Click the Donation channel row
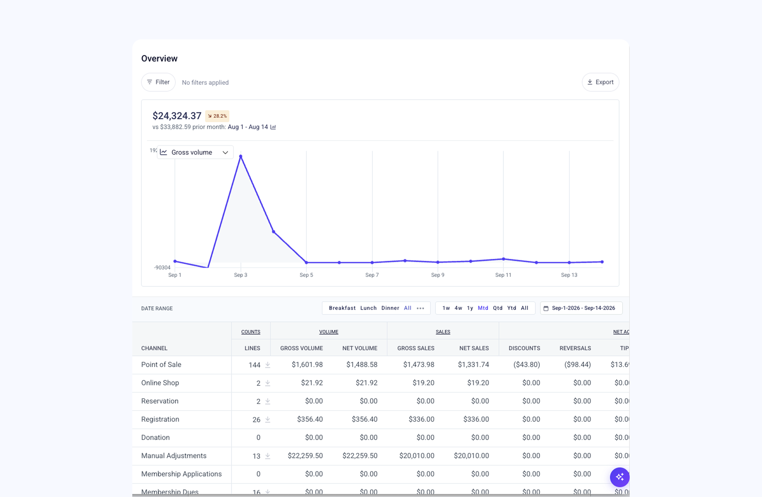The height and width of the screenshot is (497, 762). tap(381, 438)
